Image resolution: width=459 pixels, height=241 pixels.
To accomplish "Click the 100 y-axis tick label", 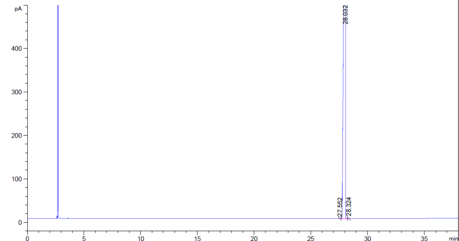I will point(17,179).
